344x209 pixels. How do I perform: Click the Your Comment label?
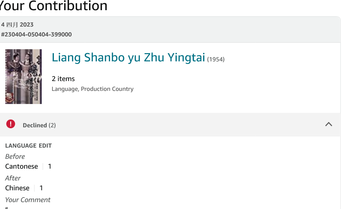click(x=28, y=200)
